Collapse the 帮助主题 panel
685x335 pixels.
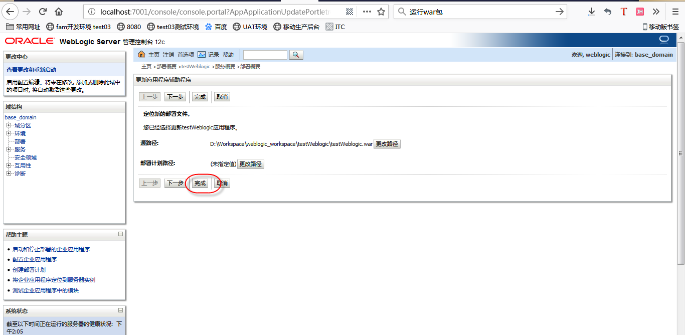(x=120, y=234)
